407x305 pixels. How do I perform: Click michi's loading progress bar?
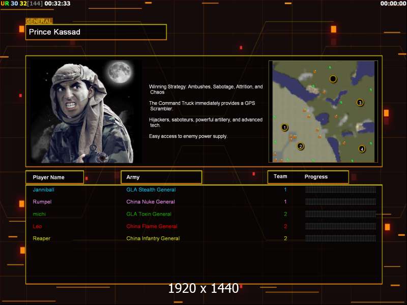[x=340, y=214]
